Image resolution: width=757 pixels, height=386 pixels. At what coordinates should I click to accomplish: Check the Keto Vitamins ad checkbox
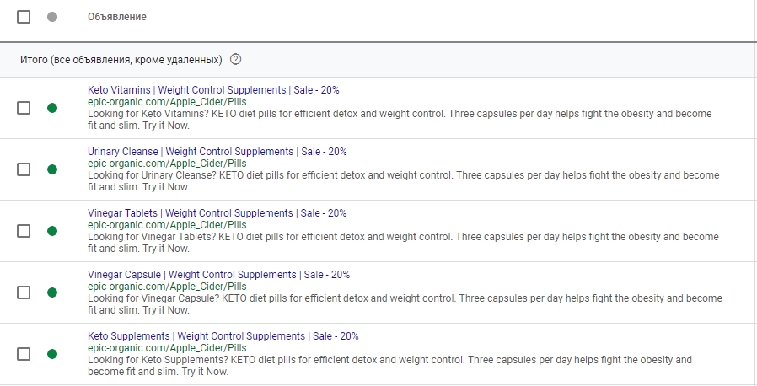click(x=23, y=108)
